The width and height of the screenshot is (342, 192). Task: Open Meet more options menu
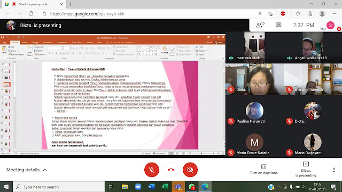click(333, 170)
